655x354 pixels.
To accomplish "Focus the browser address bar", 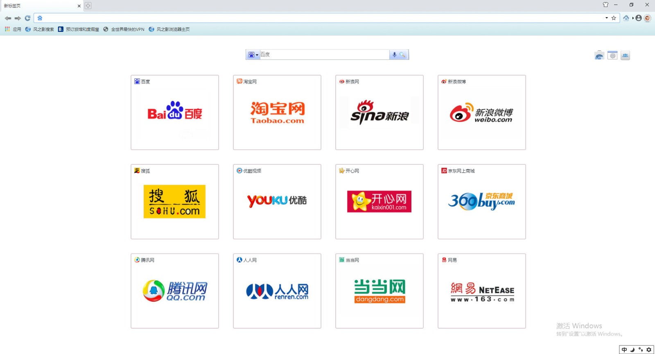I will (323, 18).
